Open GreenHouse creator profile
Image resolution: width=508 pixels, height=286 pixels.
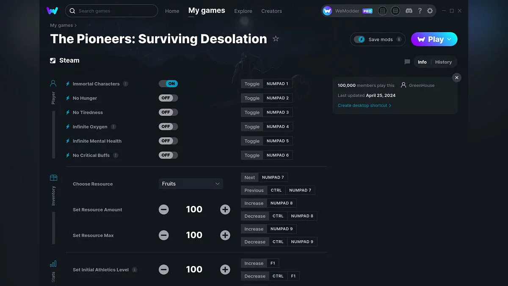click(417, 85)
